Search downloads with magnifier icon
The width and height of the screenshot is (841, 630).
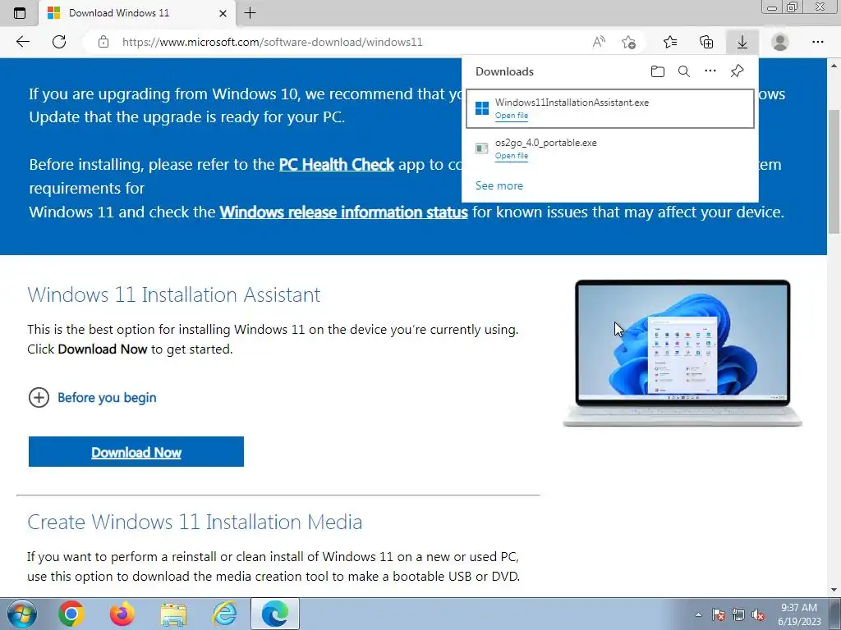pyautogui.click(x=684, y=71)
